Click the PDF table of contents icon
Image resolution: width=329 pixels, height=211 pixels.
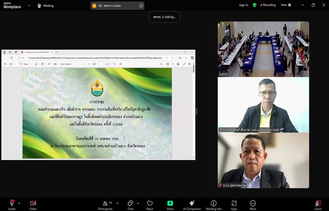tap(5, 64)
